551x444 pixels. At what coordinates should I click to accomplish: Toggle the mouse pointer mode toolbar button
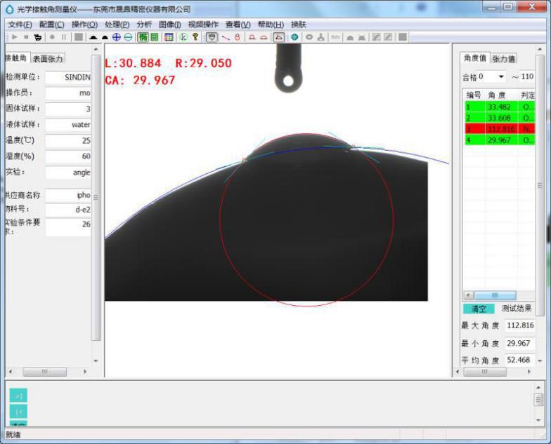211,36
